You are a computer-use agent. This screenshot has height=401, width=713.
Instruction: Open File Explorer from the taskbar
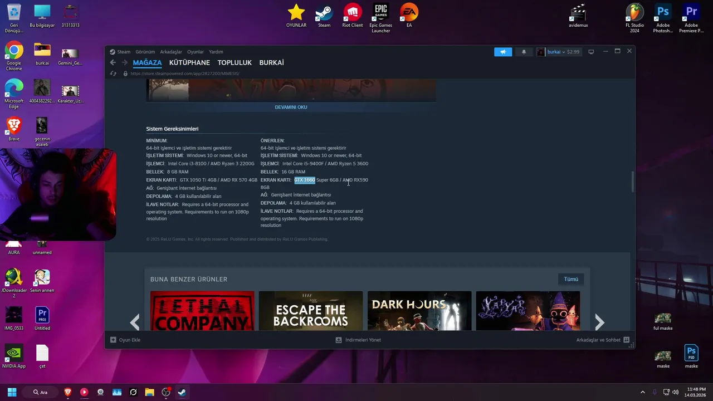149,392
